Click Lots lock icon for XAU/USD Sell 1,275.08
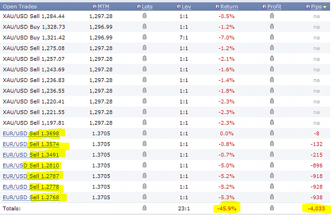This screenshot has width=331, height=215. [145, 48]
